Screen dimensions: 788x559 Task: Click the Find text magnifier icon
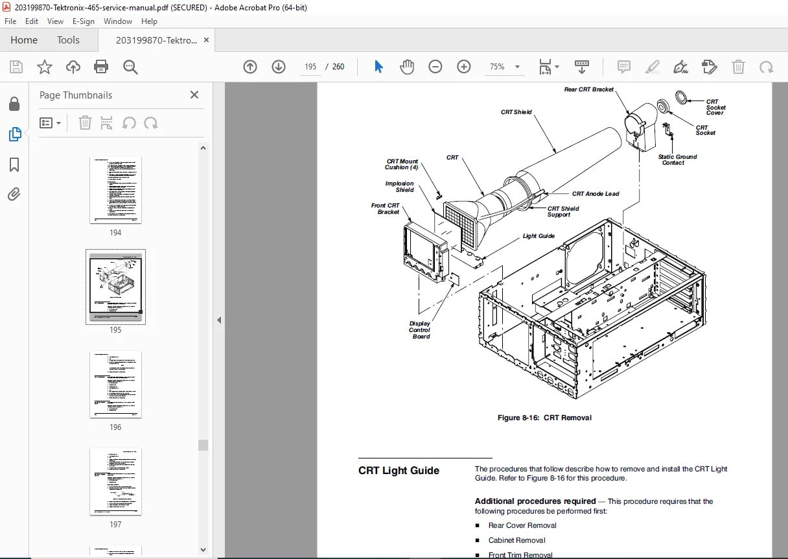tap(130, 67)
